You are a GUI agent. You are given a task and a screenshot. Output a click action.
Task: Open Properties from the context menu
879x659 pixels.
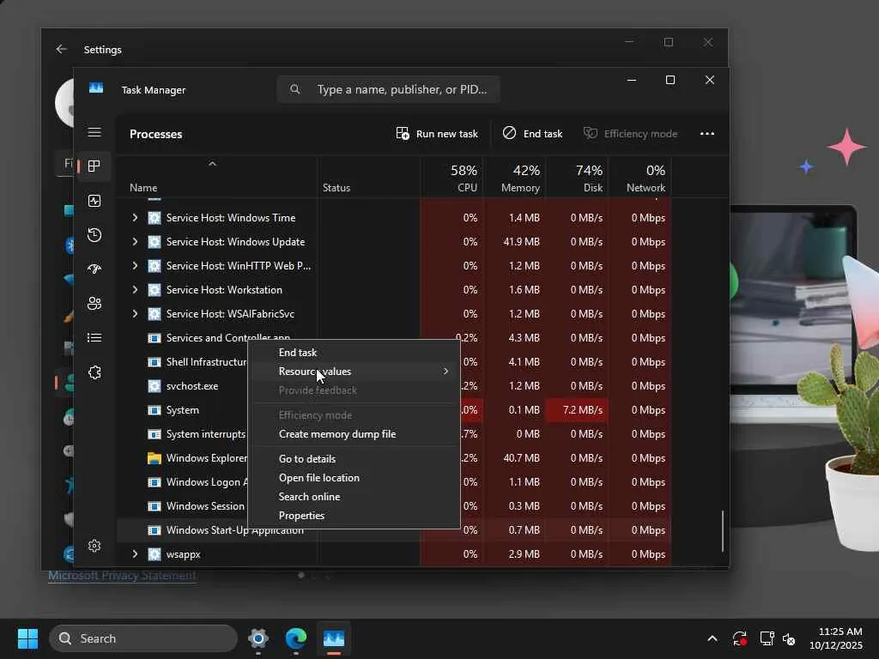tap(354, 516)
